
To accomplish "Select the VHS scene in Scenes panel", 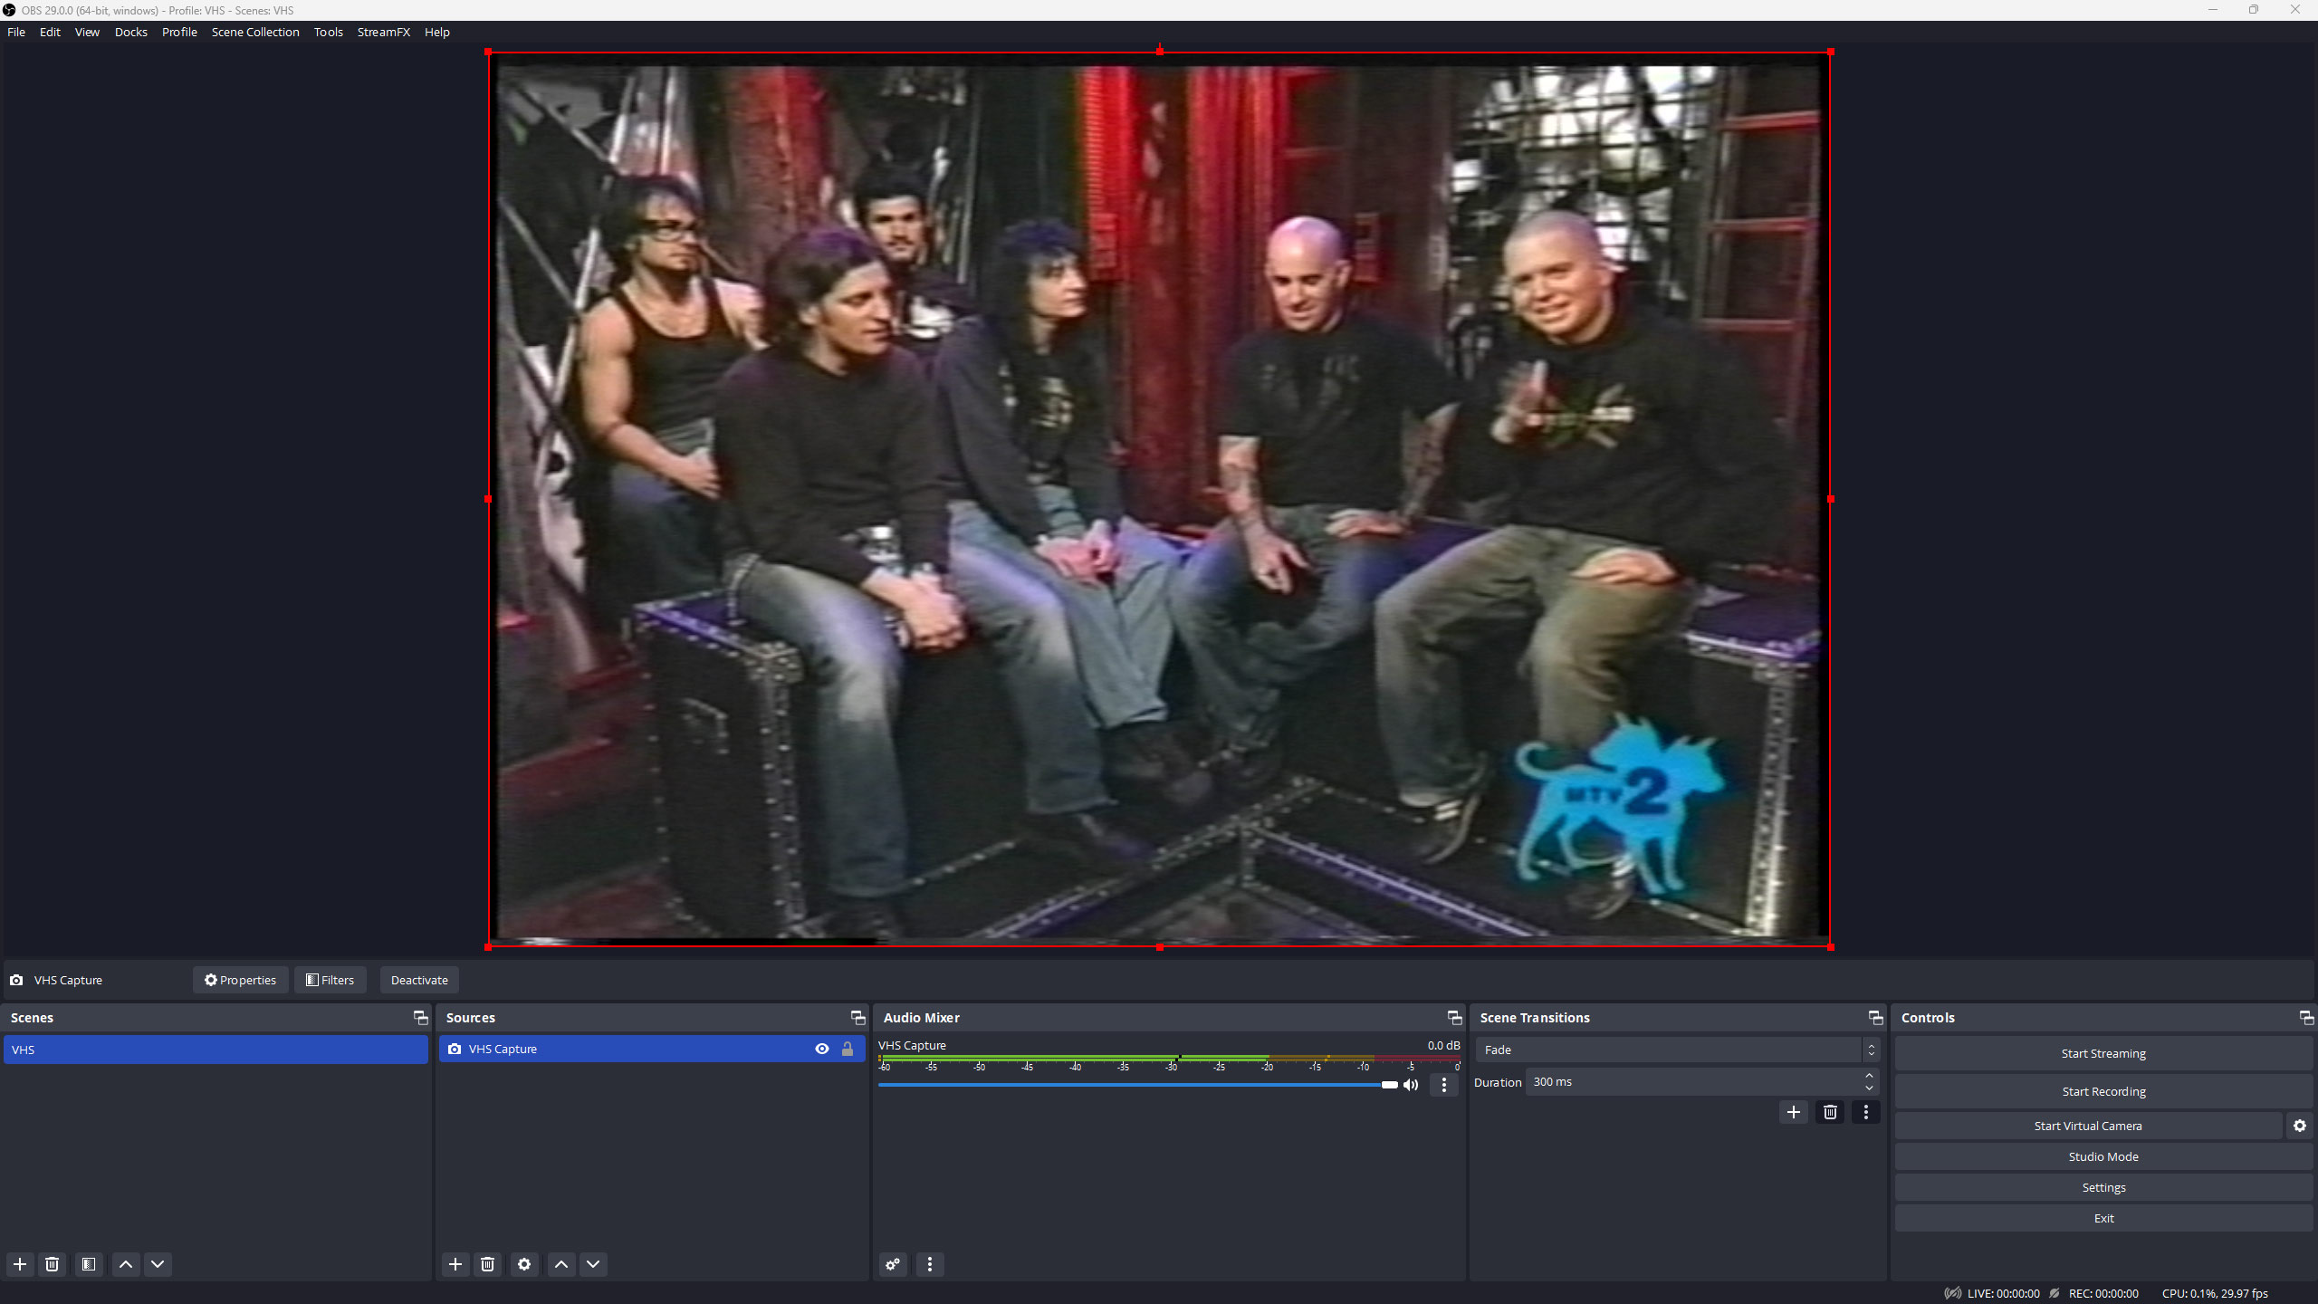I will click(216, 1050).
